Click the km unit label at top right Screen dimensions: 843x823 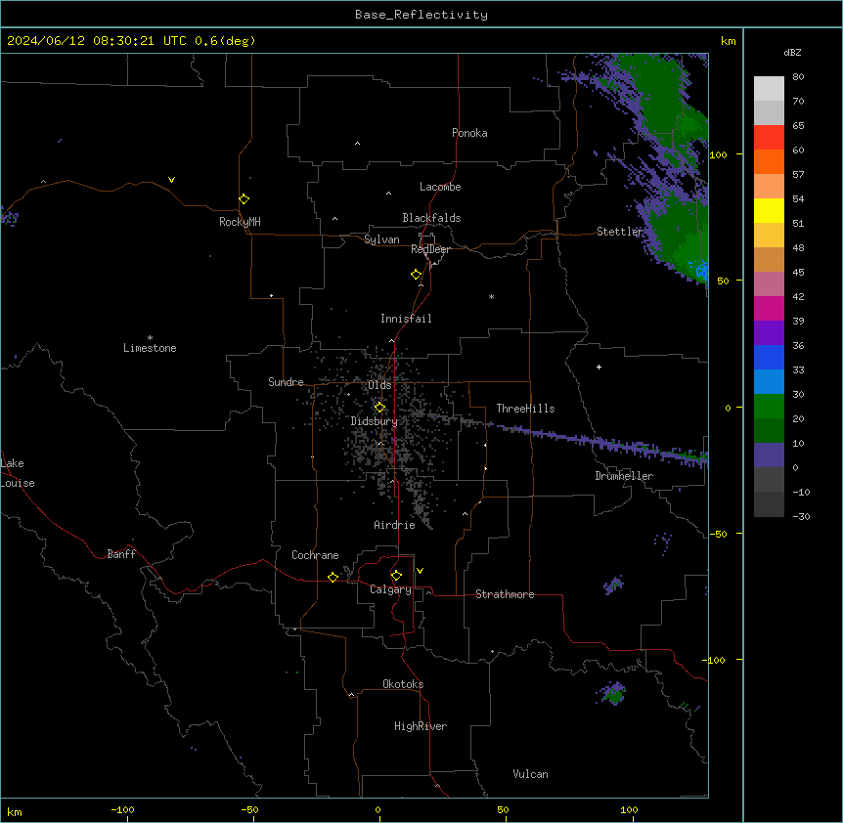[x=728, y=41]
